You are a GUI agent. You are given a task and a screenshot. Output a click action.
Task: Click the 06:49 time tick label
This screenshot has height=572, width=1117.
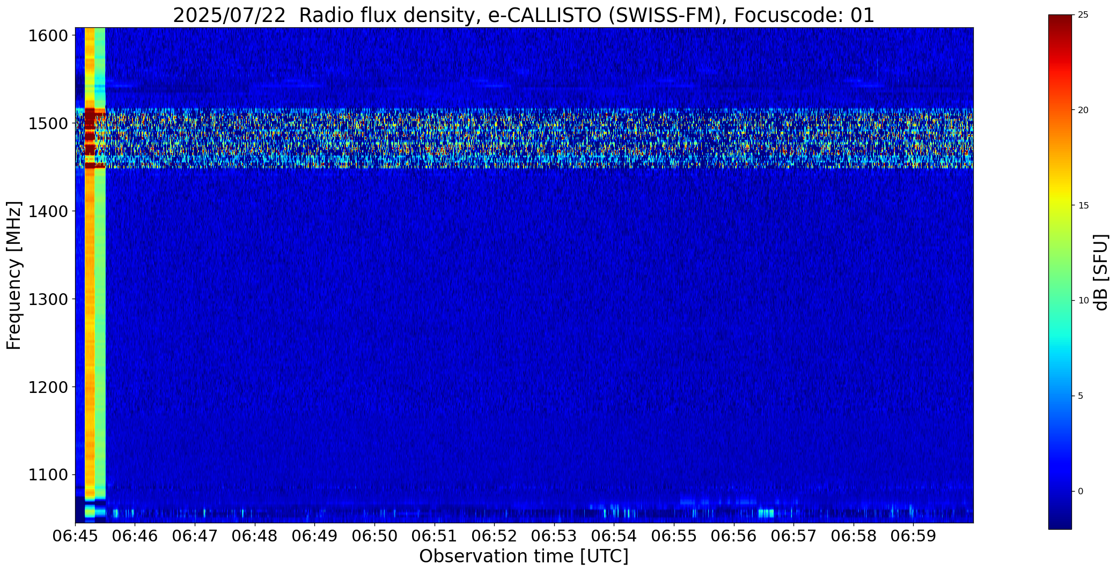pyautogui.click(x=315, y=536)
